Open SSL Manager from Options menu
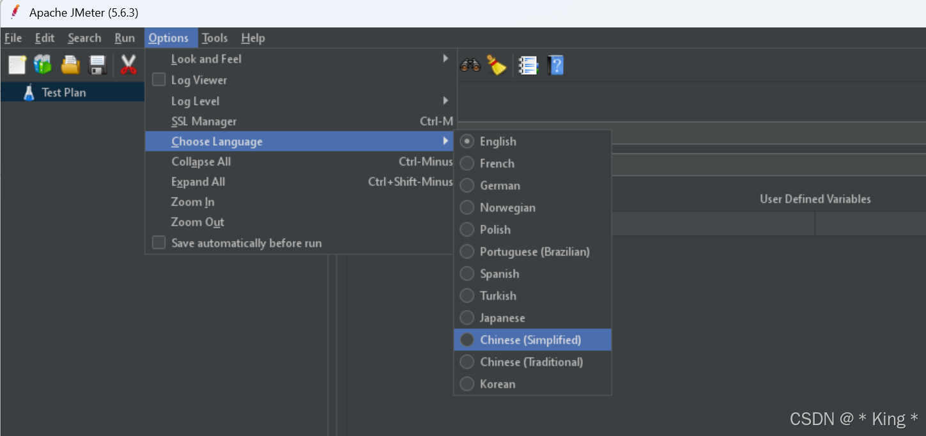The image size is (926, 436). point(300,121)
